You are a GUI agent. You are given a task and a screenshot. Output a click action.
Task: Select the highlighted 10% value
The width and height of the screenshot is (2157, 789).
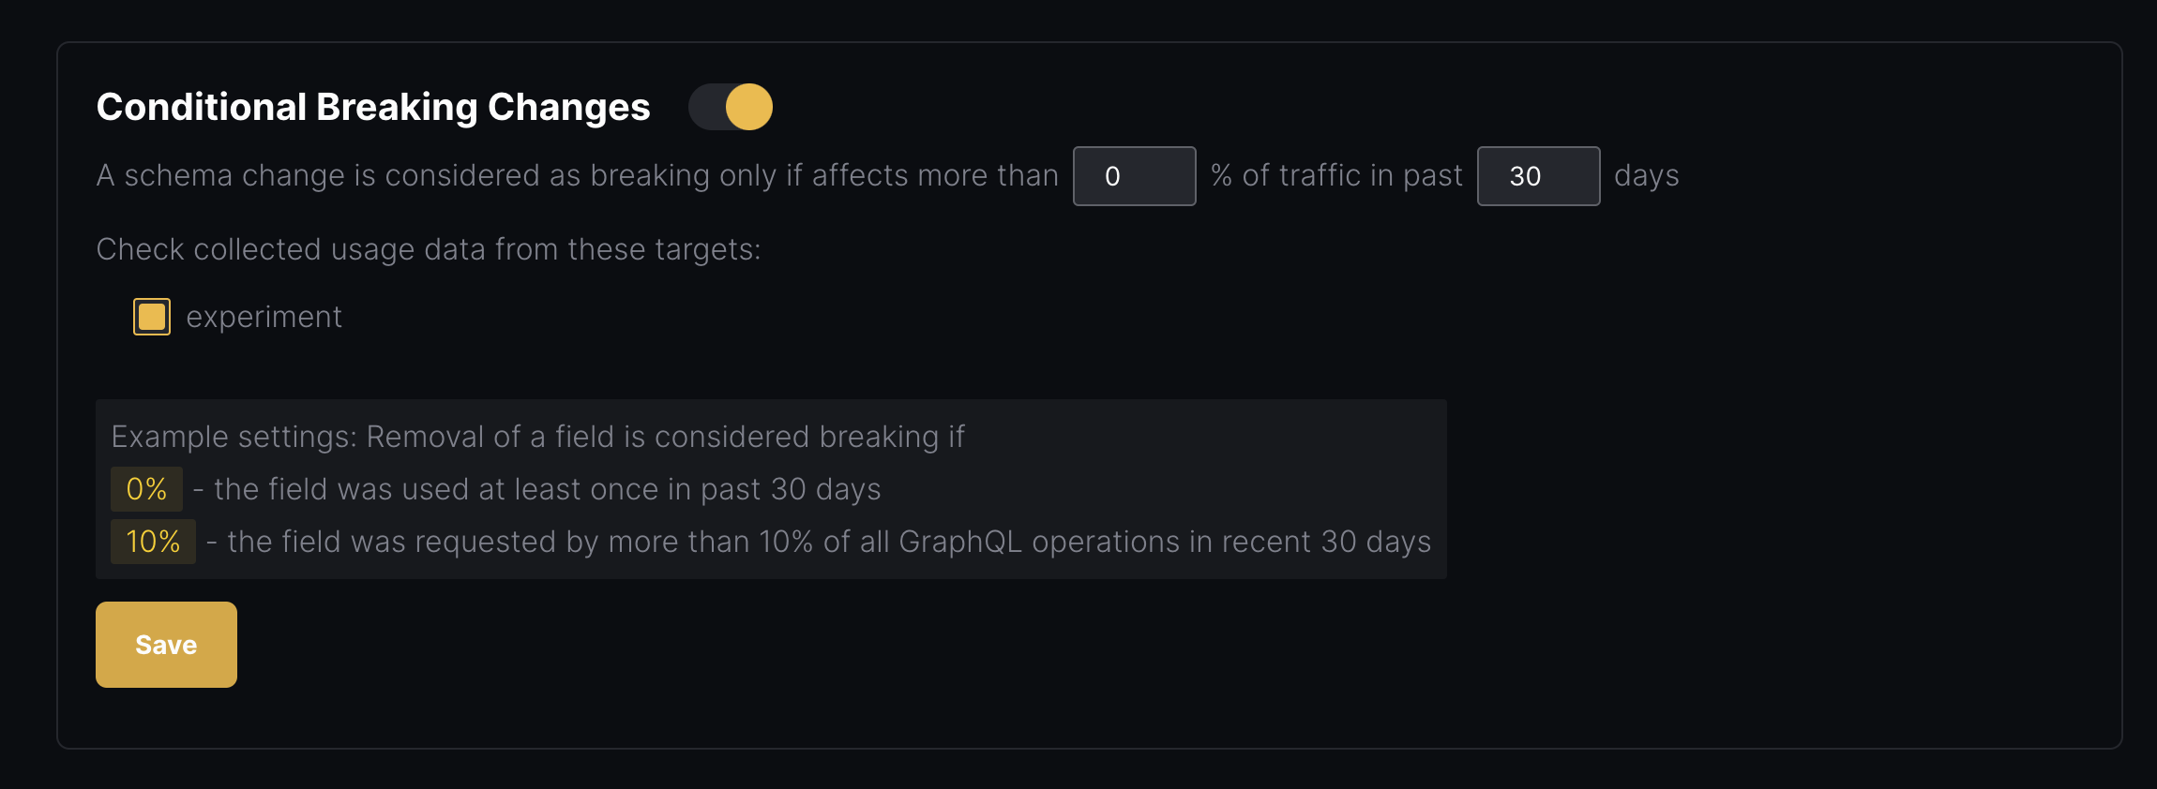pyautogui.click(x=153, y=542)
